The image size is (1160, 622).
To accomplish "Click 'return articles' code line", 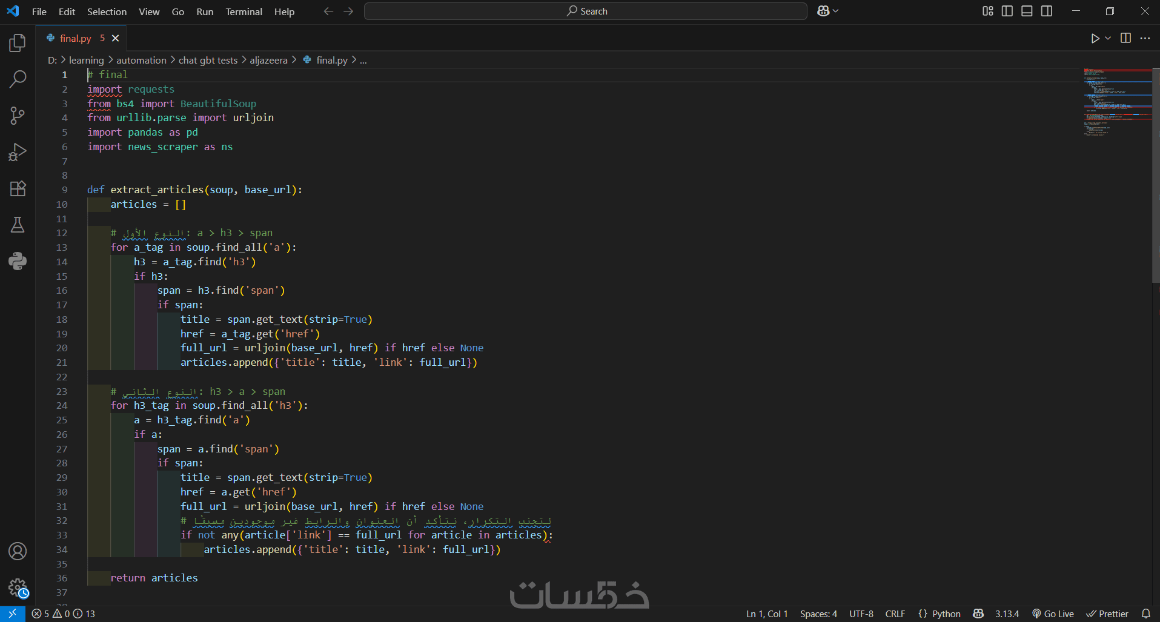I will coord(154,578).
